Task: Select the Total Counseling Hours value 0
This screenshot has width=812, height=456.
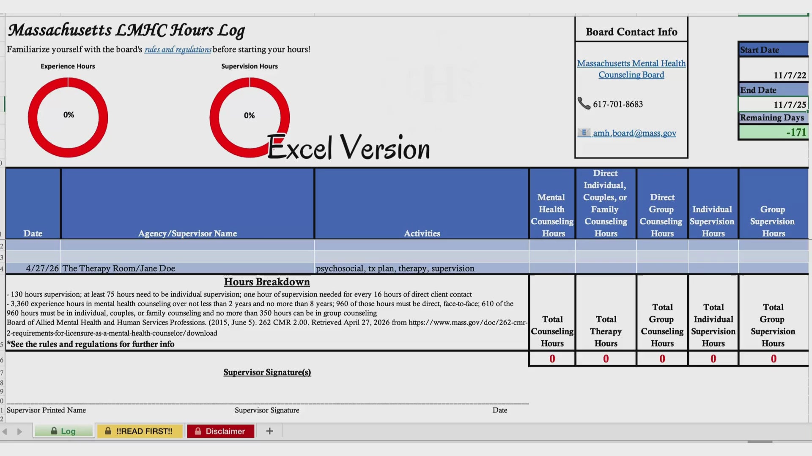Action: click(x=552, y=358)
